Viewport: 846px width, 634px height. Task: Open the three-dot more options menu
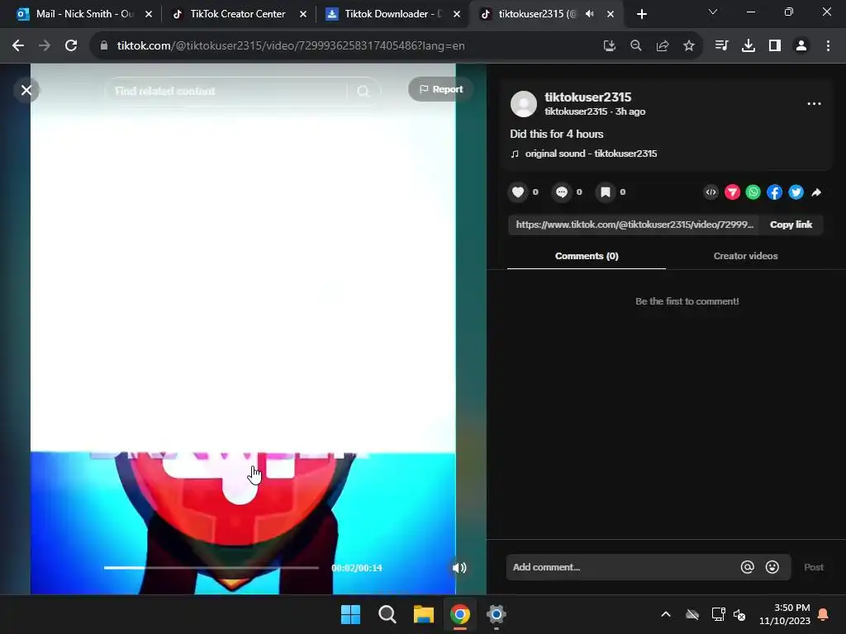(x=814, y=103)
